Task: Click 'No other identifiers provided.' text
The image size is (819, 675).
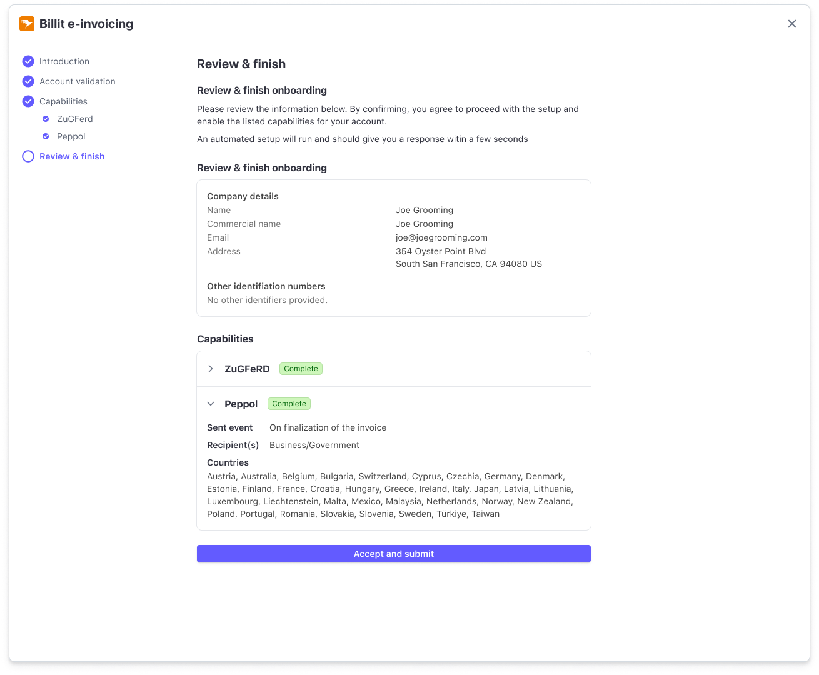Action: (x=267, y=300)
